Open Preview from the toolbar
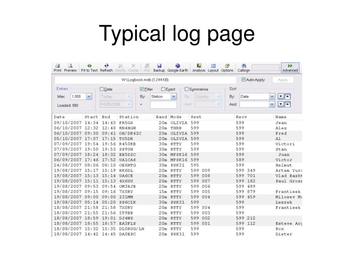This screenshot has height=265, width=354. [x=70, y=68]
